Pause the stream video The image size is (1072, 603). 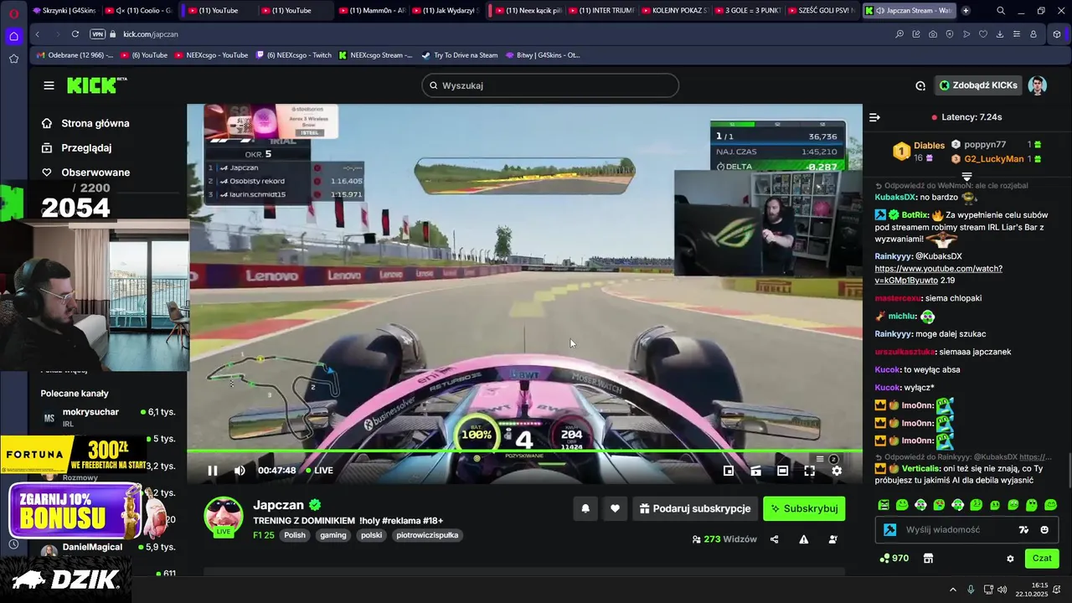click(x=213, y=471)
